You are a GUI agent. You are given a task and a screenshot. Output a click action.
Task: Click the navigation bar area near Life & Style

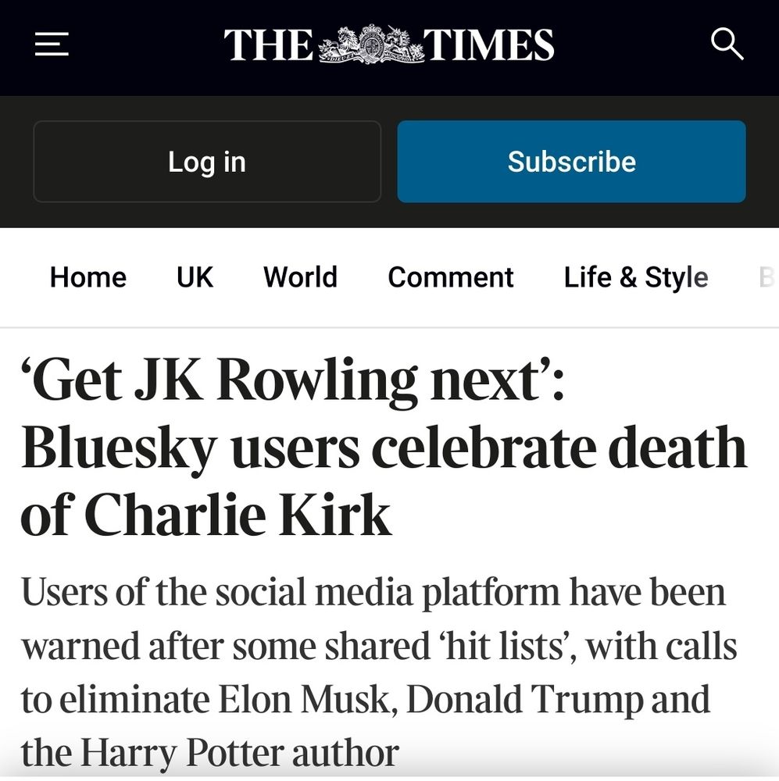(x=635, y=277)
